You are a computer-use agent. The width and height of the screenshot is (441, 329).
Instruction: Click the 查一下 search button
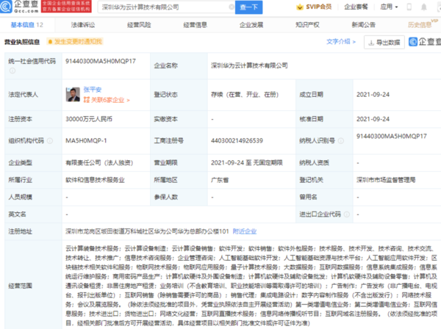click(248, 7)
